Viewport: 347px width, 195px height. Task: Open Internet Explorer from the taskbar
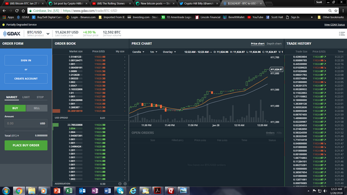click(132, 191)
